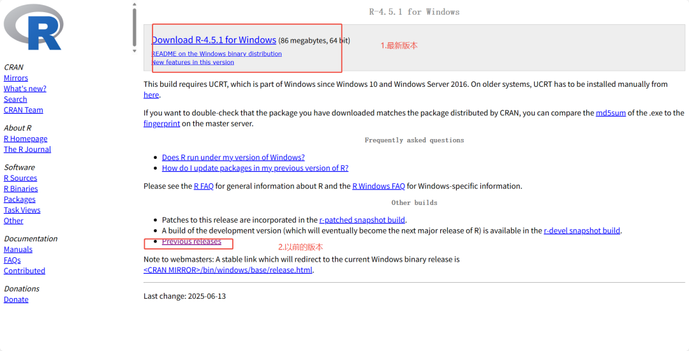Open README on the Windows binary distribution
This screenshot has width=689, height=351.
point(217,54)
